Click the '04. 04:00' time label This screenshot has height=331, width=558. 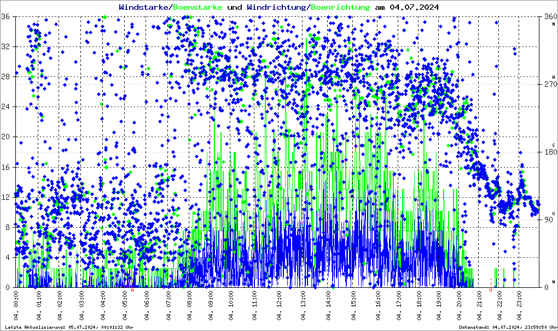pos(103,305)
